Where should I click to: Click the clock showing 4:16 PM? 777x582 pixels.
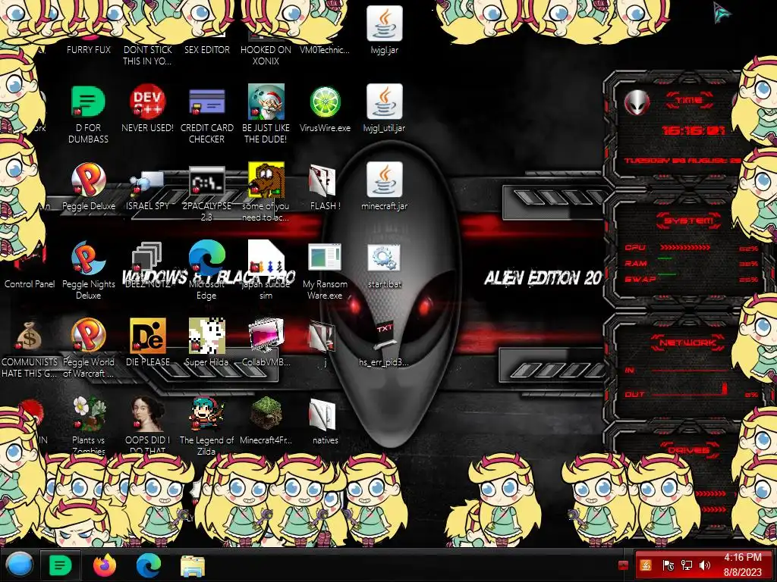pyautogui.click(x=742, y=565)
